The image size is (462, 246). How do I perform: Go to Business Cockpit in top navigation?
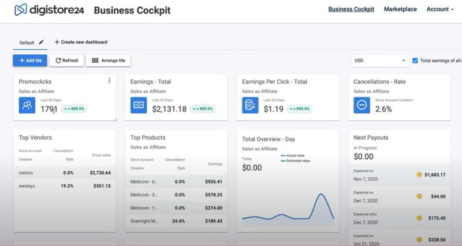(351, 9)
